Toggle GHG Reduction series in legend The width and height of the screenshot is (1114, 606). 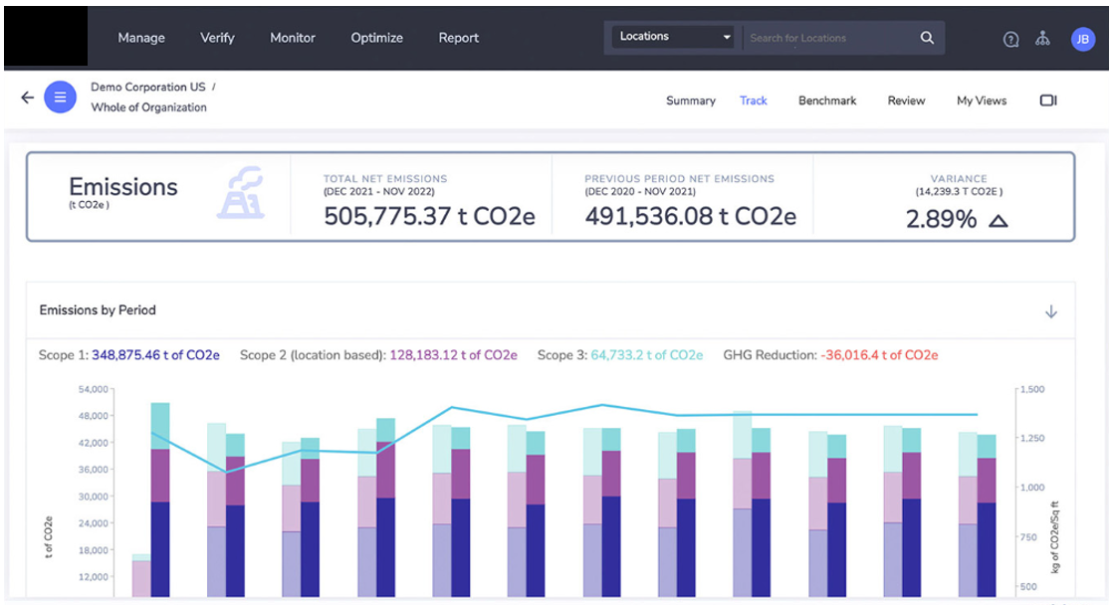[829, 355]
